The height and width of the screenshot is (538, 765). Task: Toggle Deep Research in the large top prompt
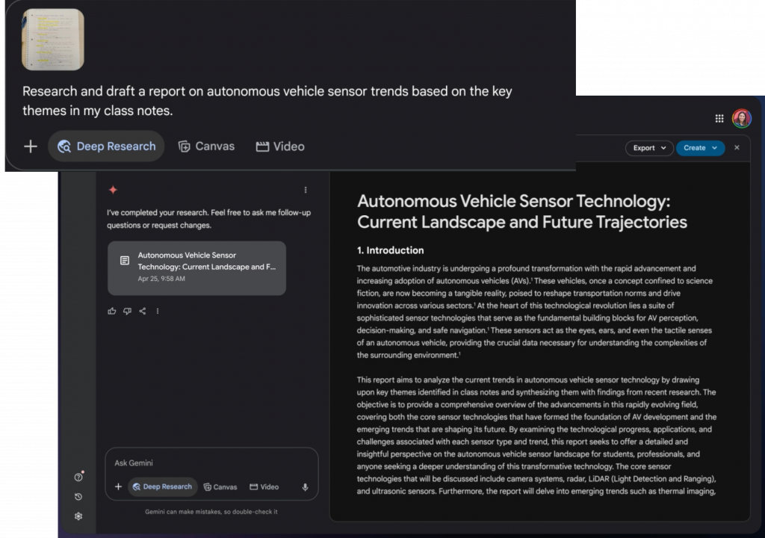[x=107, y=146]
